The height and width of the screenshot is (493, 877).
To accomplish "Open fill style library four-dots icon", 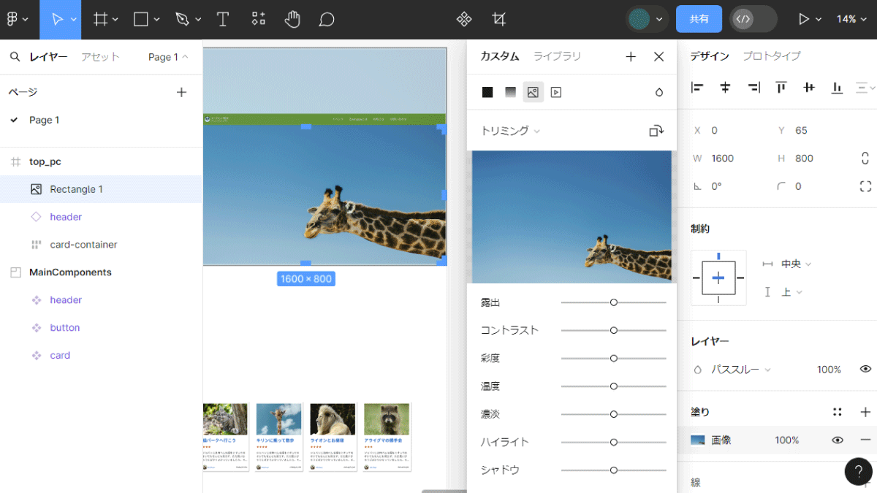I will [838, 412].
